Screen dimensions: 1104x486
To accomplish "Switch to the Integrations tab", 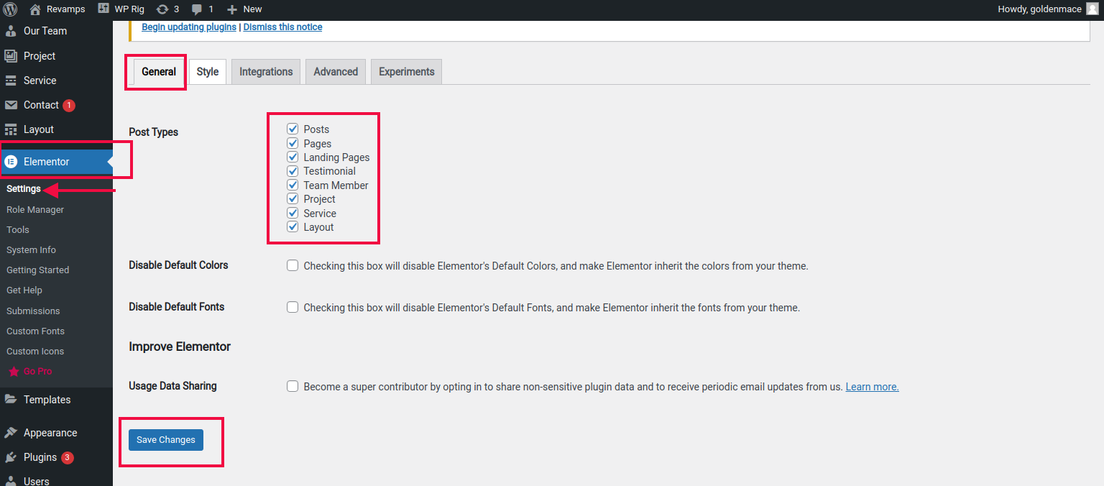I will (x=266, y=72).
